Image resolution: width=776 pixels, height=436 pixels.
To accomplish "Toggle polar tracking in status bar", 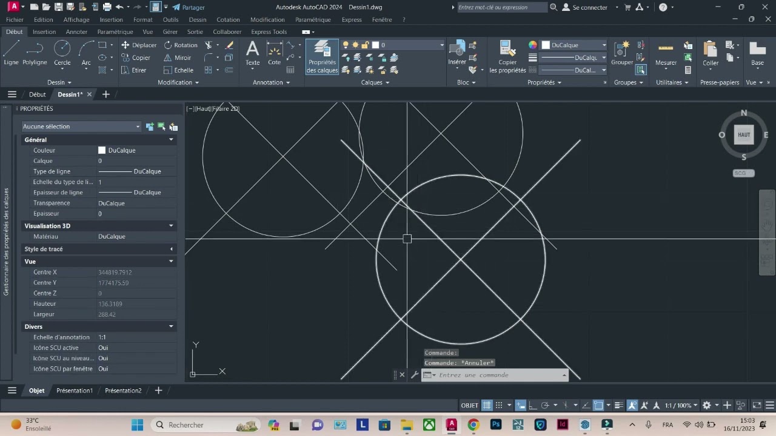I will coord(544,405).
